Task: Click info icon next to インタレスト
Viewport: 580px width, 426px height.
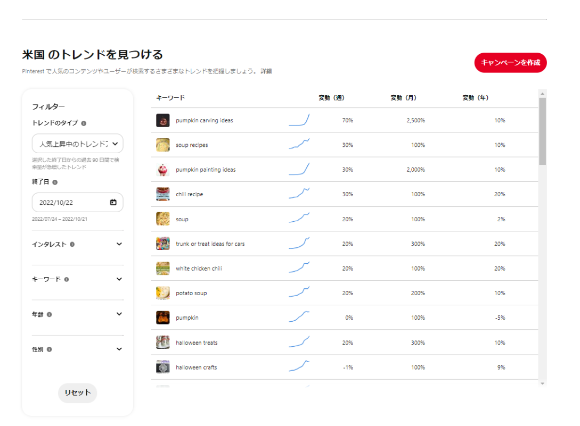Action: pyautogui.click(x=72, y=245)
